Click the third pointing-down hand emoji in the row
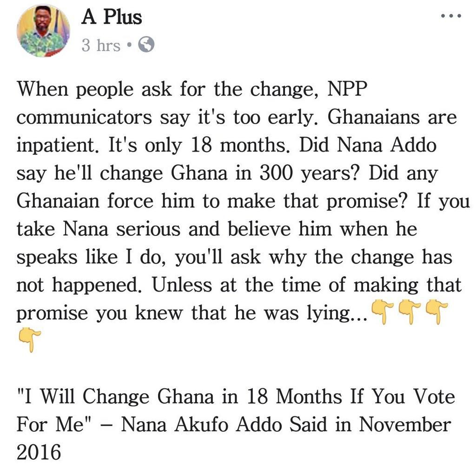The image size is (476, 475). (x=436, y=312)
